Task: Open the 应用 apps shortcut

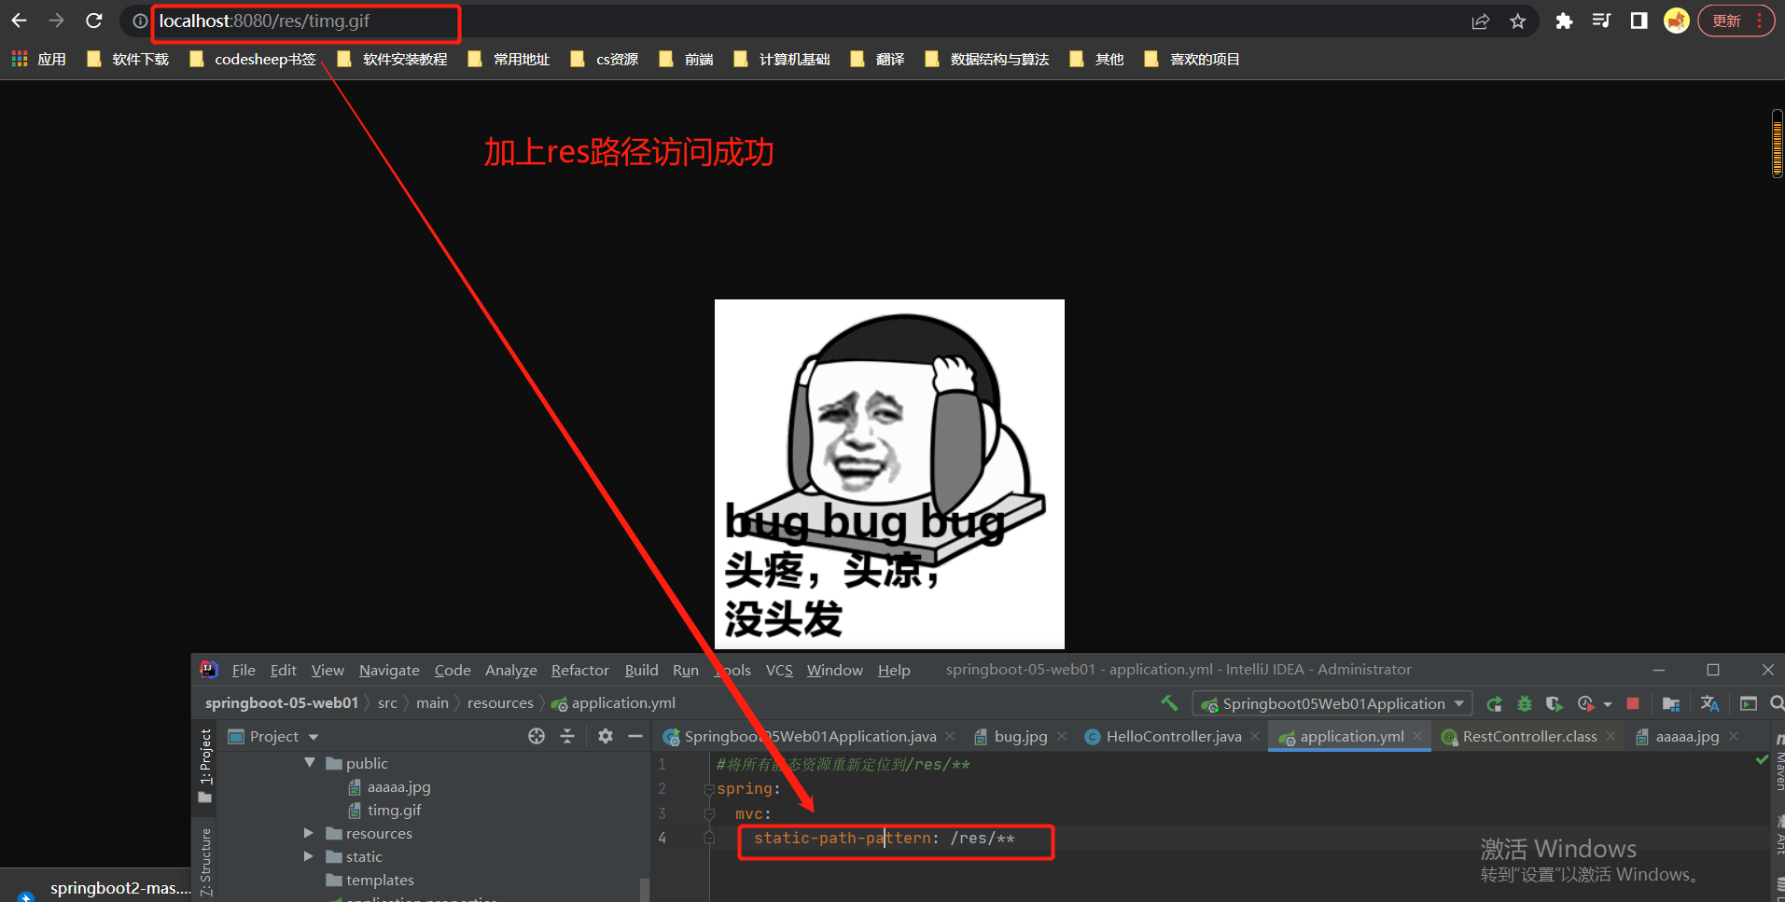Action: [38, 59]
